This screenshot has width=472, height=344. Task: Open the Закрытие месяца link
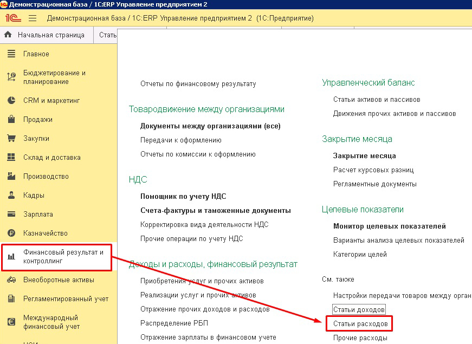point(364,155)
